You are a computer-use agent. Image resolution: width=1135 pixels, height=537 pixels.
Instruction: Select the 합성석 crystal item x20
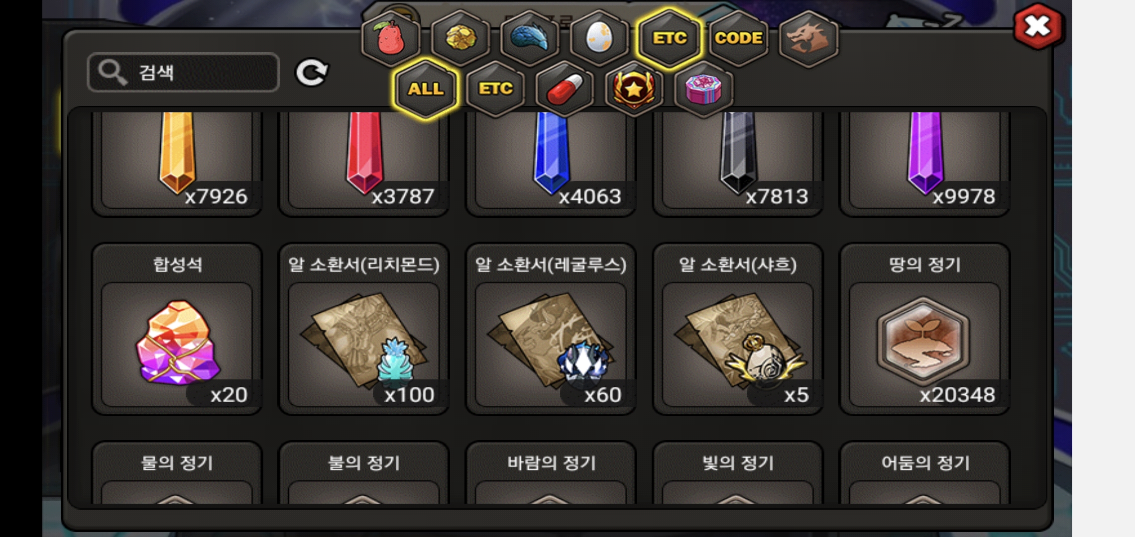tap(177, 329)
